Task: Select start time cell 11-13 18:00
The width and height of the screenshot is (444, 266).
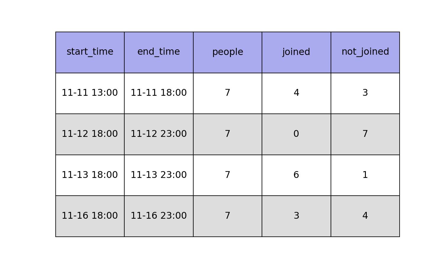Action: point(90,175)
